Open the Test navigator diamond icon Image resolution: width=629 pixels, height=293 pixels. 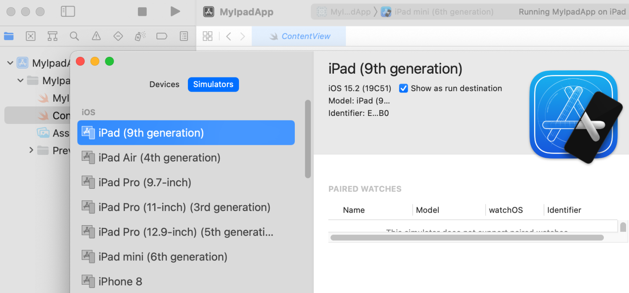click(x=118, y=36)
